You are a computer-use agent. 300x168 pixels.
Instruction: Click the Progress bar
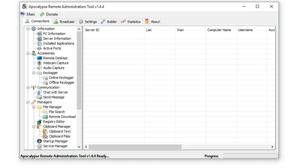(x=251, y=156)
